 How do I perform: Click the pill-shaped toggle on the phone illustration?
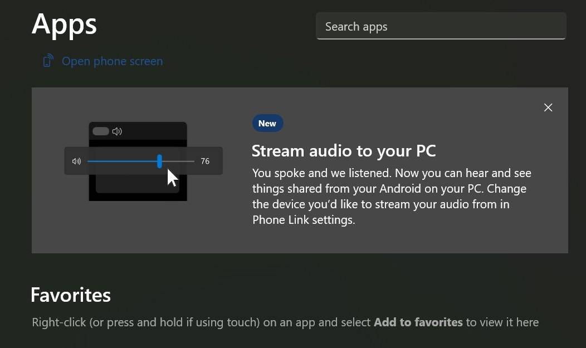[x=101, y=130]
